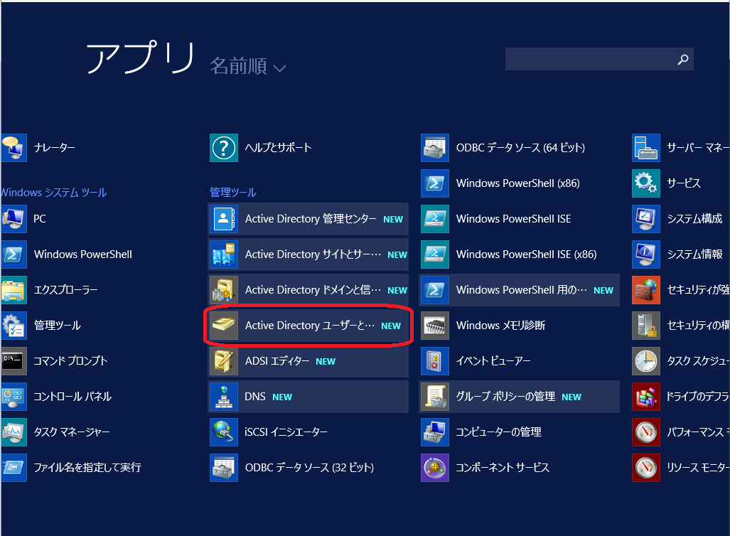Launch the Windows PowerShell (x86) icon
The width and height of the screenshot is (730, 536).
(x=435, y=183)
